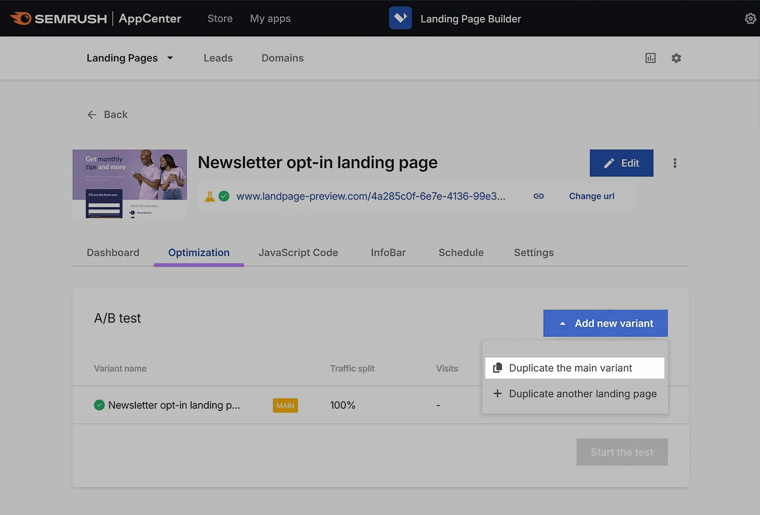The image size is (760, 515).
Task: Copy the URL using the link icon
Action: click(x=538, y=196)
